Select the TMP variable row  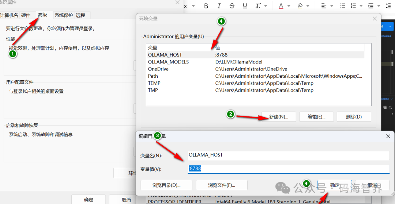(x=256, y=90)
